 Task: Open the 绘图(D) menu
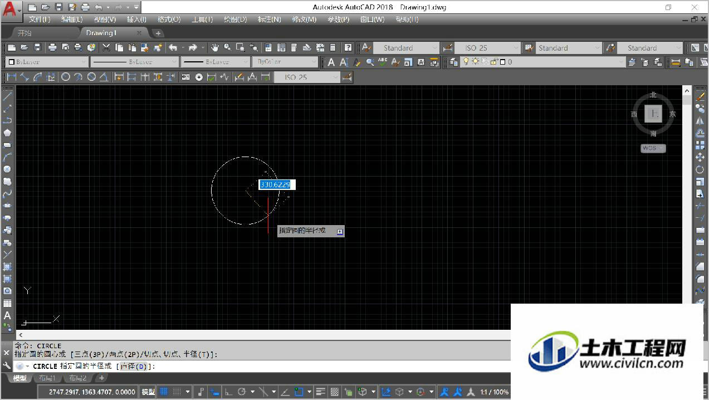coord(236,19)
